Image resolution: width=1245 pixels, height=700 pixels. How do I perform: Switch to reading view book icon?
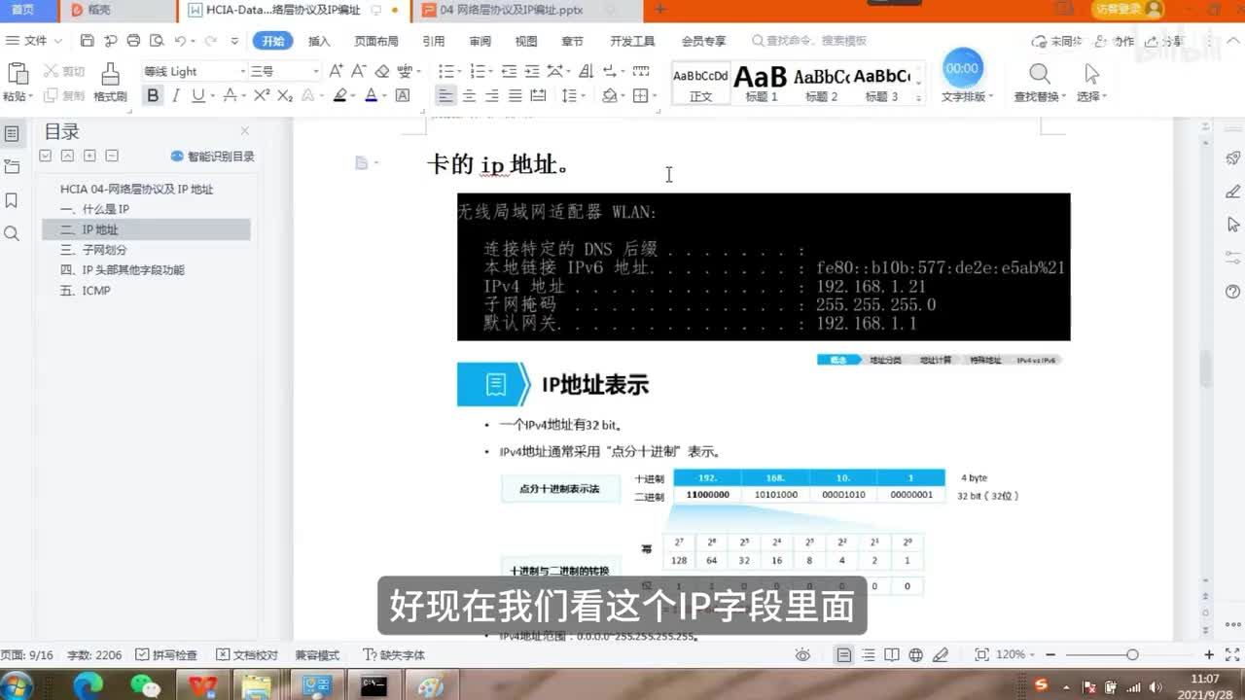pos(892,655)
